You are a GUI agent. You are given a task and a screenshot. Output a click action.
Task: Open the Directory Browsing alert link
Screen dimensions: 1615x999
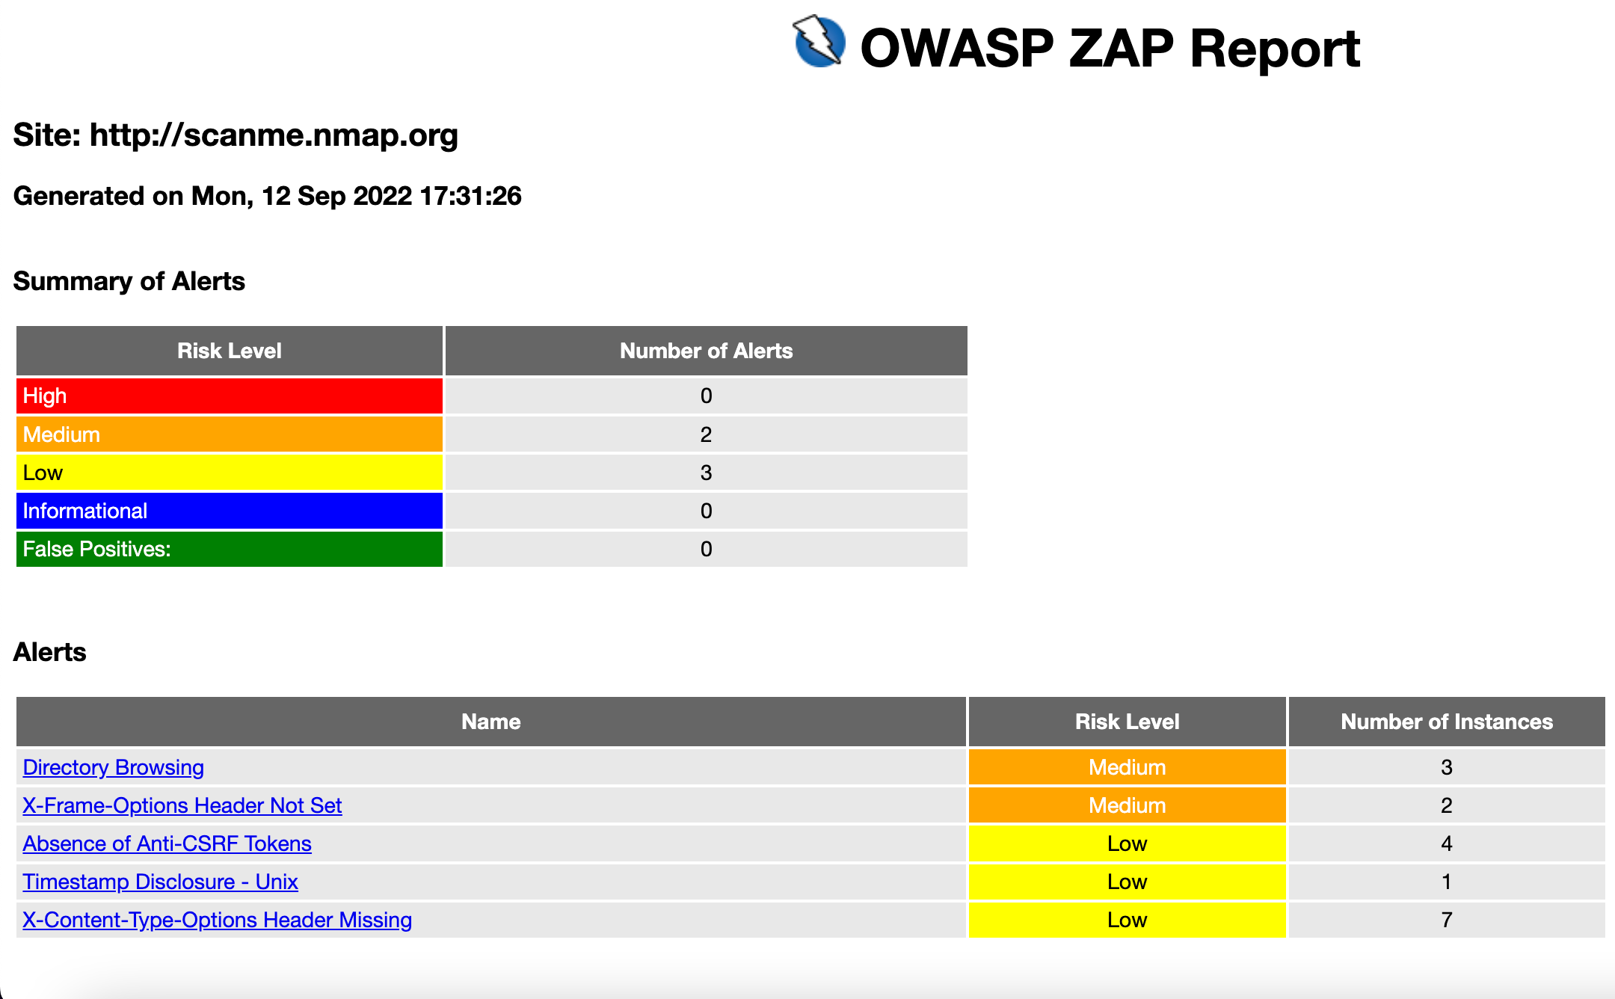pyautogui.click(x=113, y=767)
